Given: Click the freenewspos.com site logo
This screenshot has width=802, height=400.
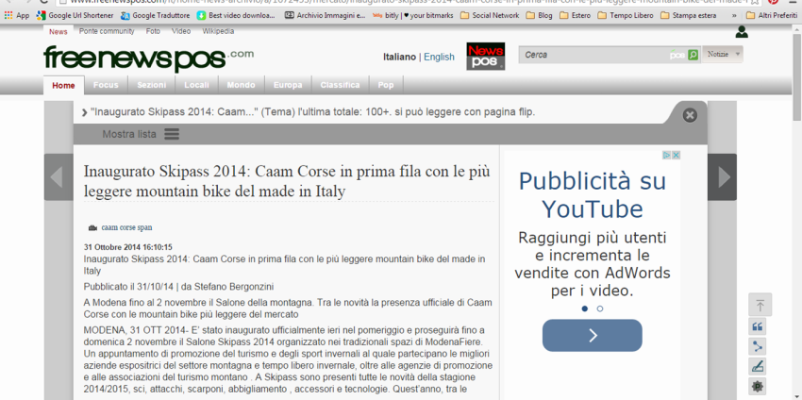Looking at the screenshot, I should point(148,58).
